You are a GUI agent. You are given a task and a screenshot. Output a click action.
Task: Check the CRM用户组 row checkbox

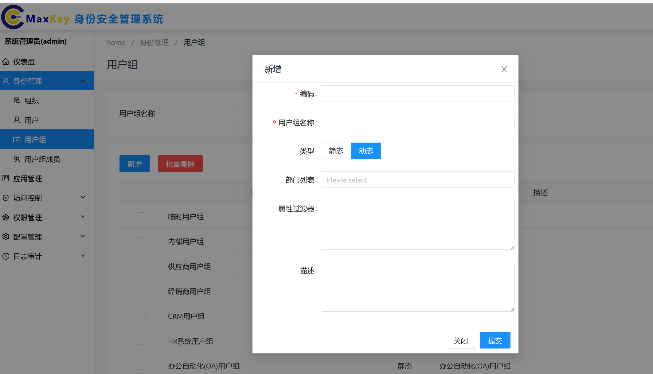pos(142,316)
